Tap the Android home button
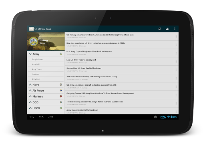The height and width of the screenshot is (147, 205). (41, 117)
